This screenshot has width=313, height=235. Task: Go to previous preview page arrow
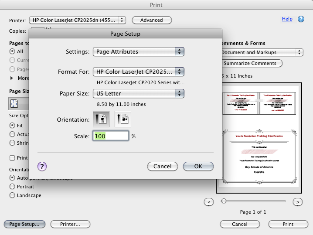tap(209, 202)
